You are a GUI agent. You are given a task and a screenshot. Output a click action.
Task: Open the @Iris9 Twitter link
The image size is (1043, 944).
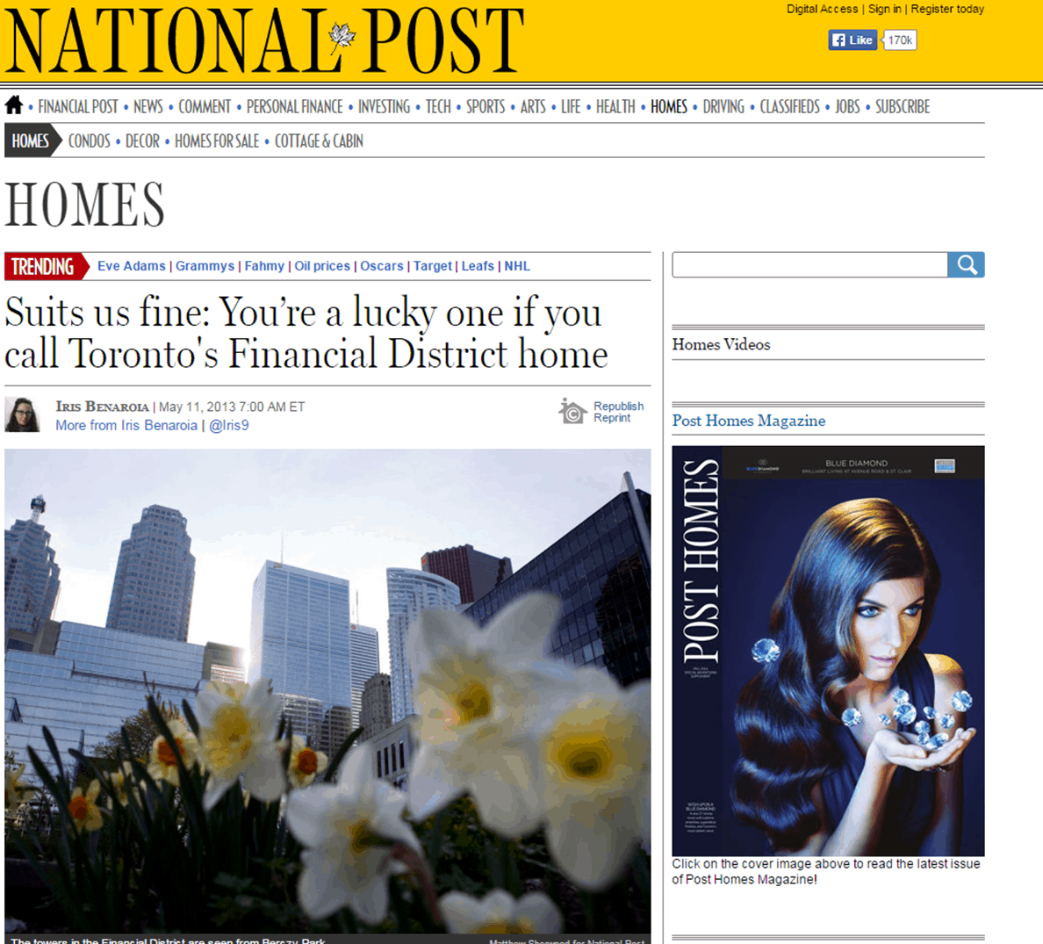click(229, 425)
